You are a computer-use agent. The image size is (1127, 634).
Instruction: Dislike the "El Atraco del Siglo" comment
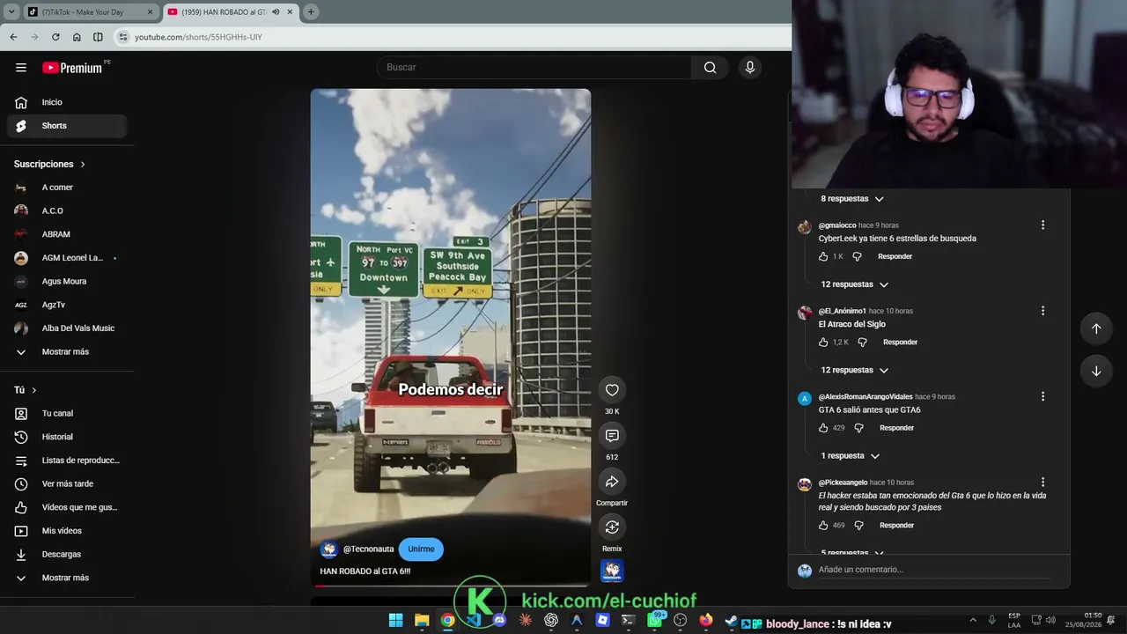pyautogui.click(x=862, y=343)
